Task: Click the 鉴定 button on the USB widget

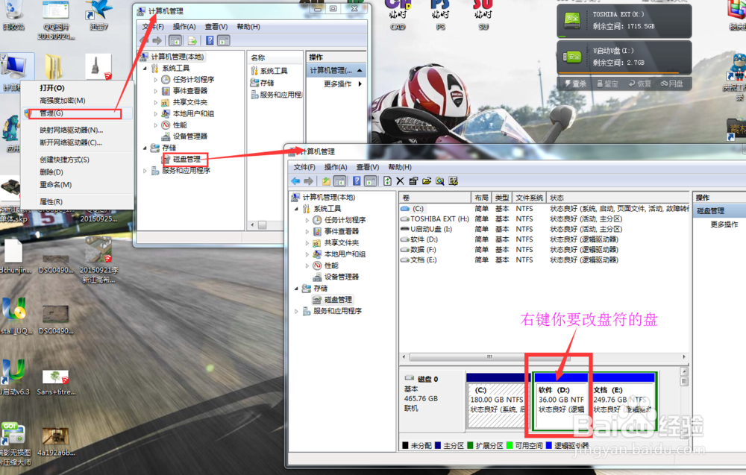Action: [607, 84]
